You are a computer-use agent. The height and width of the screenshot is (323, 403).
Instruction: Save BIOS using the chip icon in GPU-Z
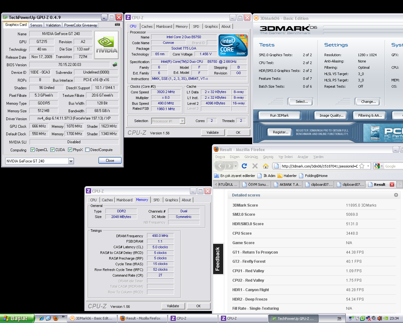[115, 65]
